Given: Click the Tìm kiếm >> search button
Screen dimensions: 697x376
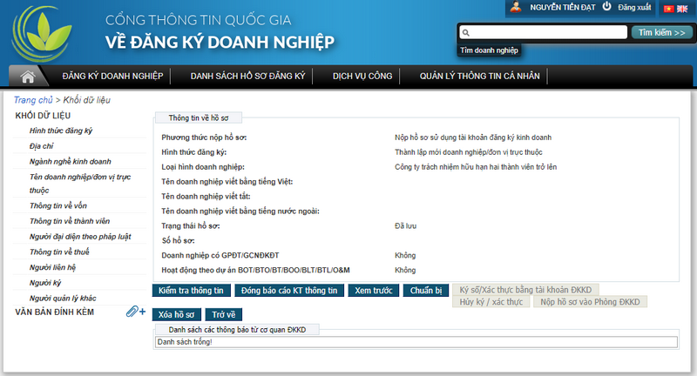Looking at the screenshot, I should (662, 32).
